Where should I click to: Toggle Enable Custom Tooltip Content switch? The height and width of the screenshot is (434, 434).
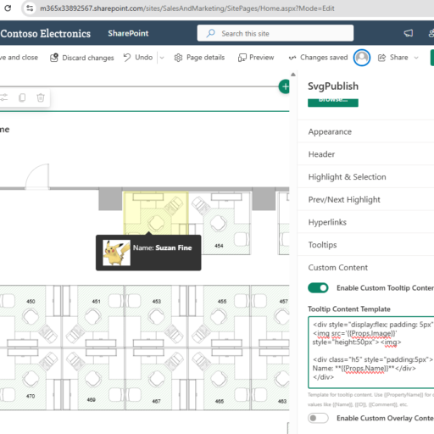(318, 288)
